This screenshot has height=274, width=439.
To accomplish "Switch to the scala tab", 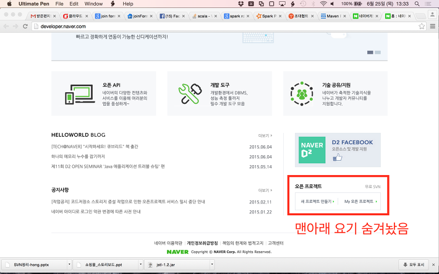I will 203,16.
